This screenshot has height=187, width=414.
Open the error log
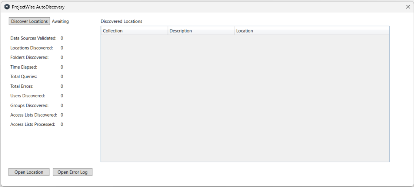(73, 172)
